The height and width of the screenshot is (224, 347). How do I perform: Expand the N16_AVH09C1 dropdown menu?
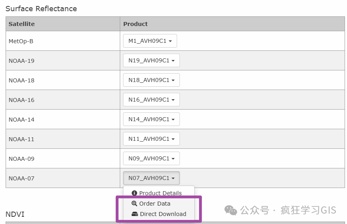151,100
